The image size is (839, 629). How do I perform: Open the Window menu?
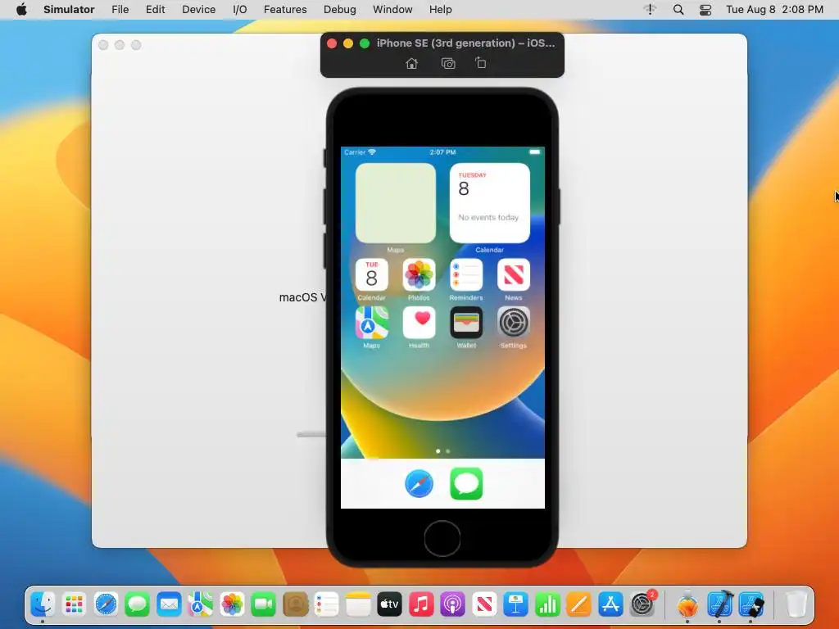tap(392, 10)
